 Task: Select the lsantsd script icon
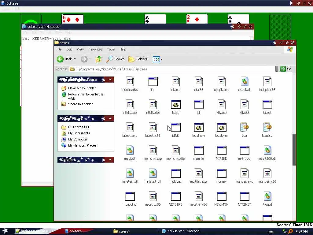click(x=267, y=127)
